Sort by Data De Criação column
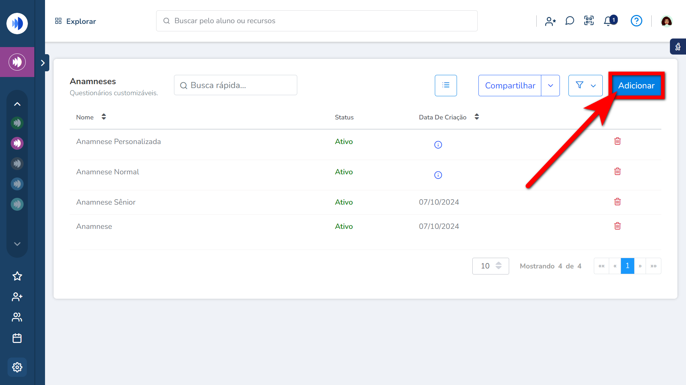Viewport: 686px width, 385px height. pos(477,117)
